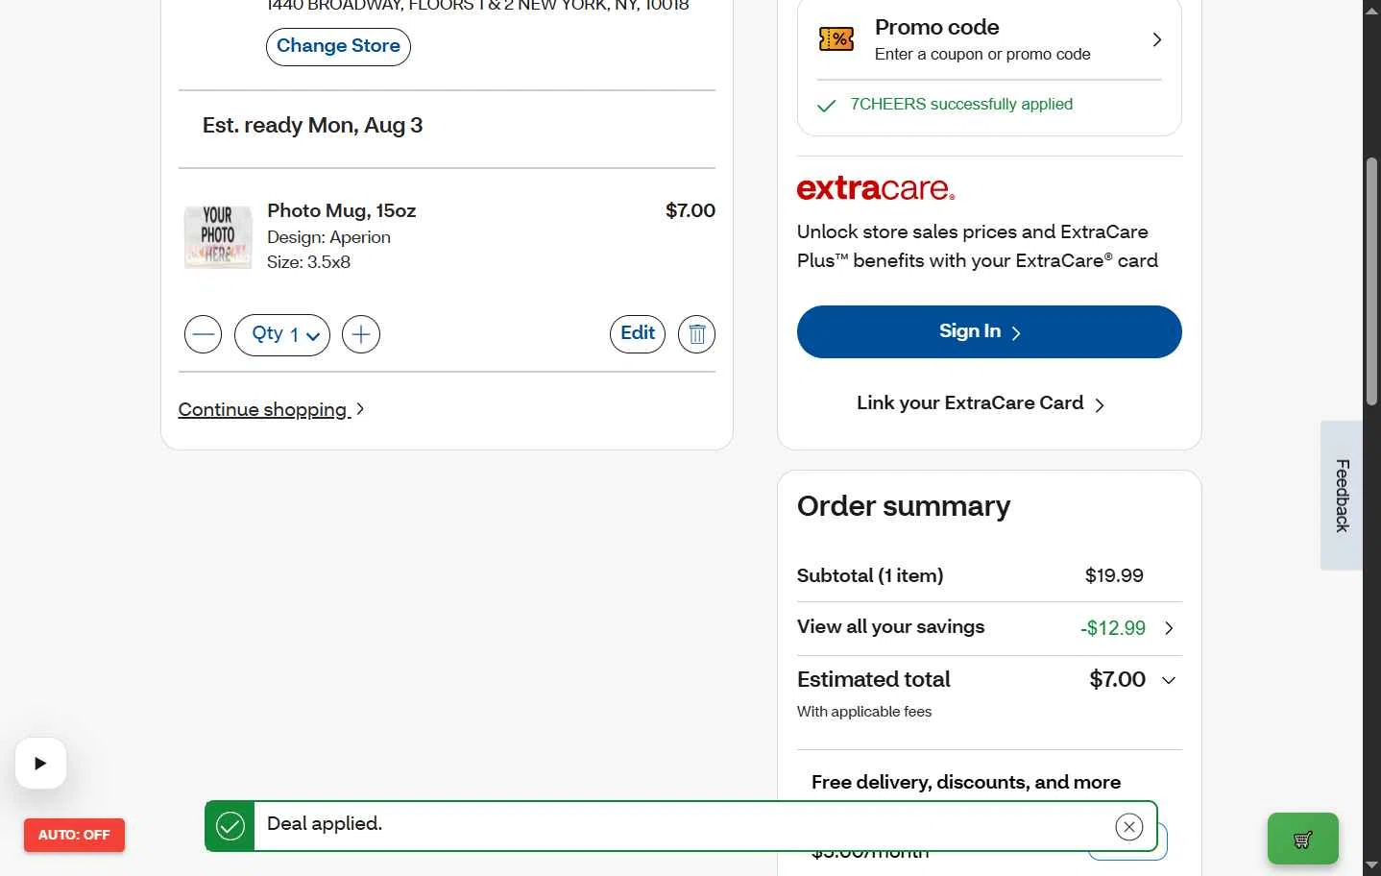Click the green shopping cart icon

coord(1303,839)
